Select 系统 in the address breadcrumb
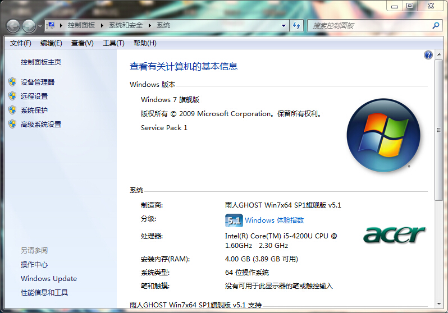448x313 pixels. (x=163, y=25)
